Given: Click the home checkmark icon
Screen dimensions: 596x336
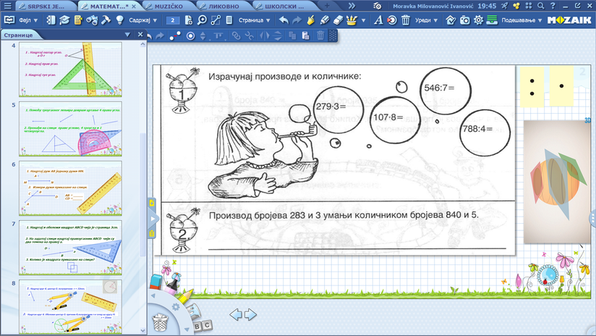Looking at the screenshot, I should [x=451, y=20].
